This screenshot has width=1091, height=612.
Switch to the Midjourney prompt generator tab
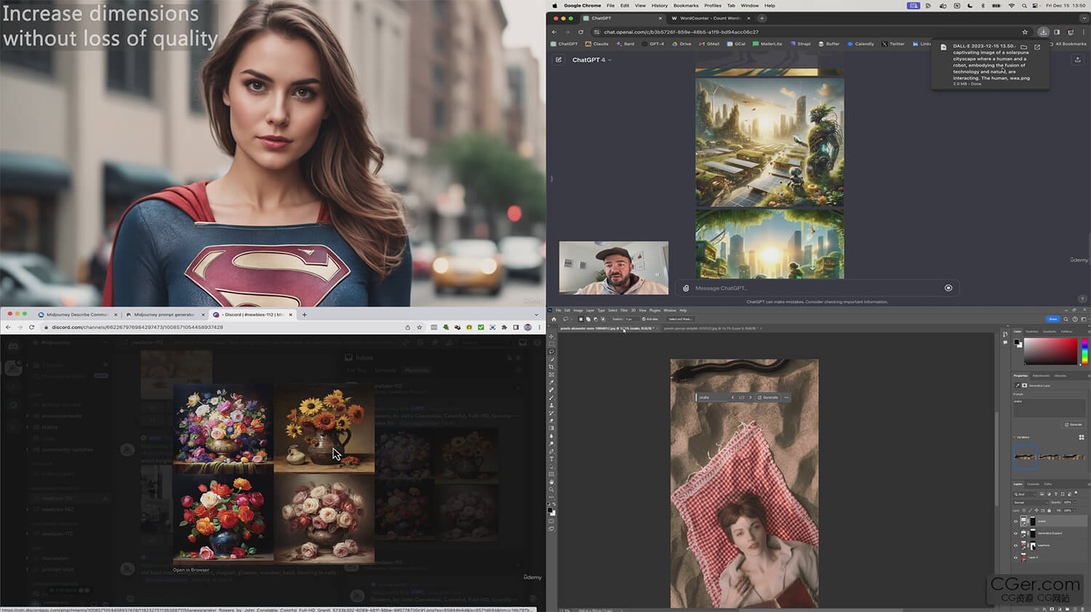(165, 315)
